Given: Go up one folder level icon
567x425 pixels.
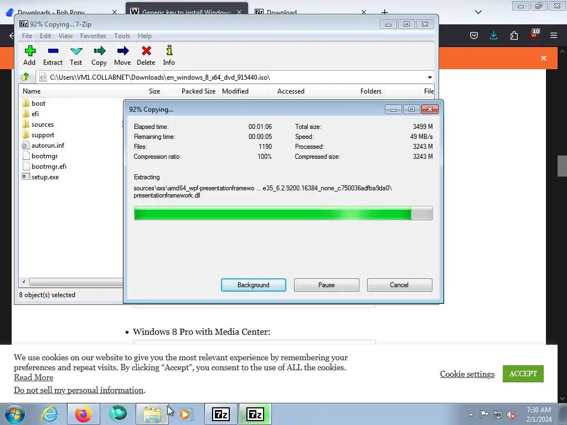Looking at the screenshot, I should [25, 77].
